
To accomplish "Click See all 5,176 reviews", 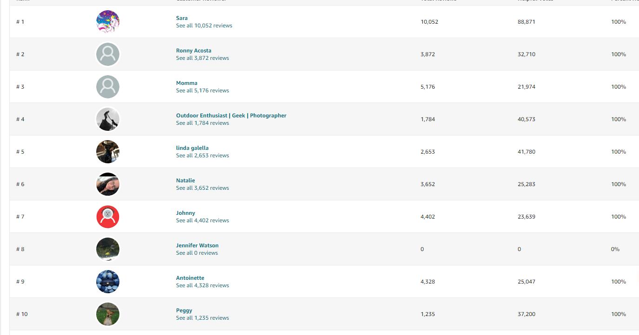I will 203,90.
